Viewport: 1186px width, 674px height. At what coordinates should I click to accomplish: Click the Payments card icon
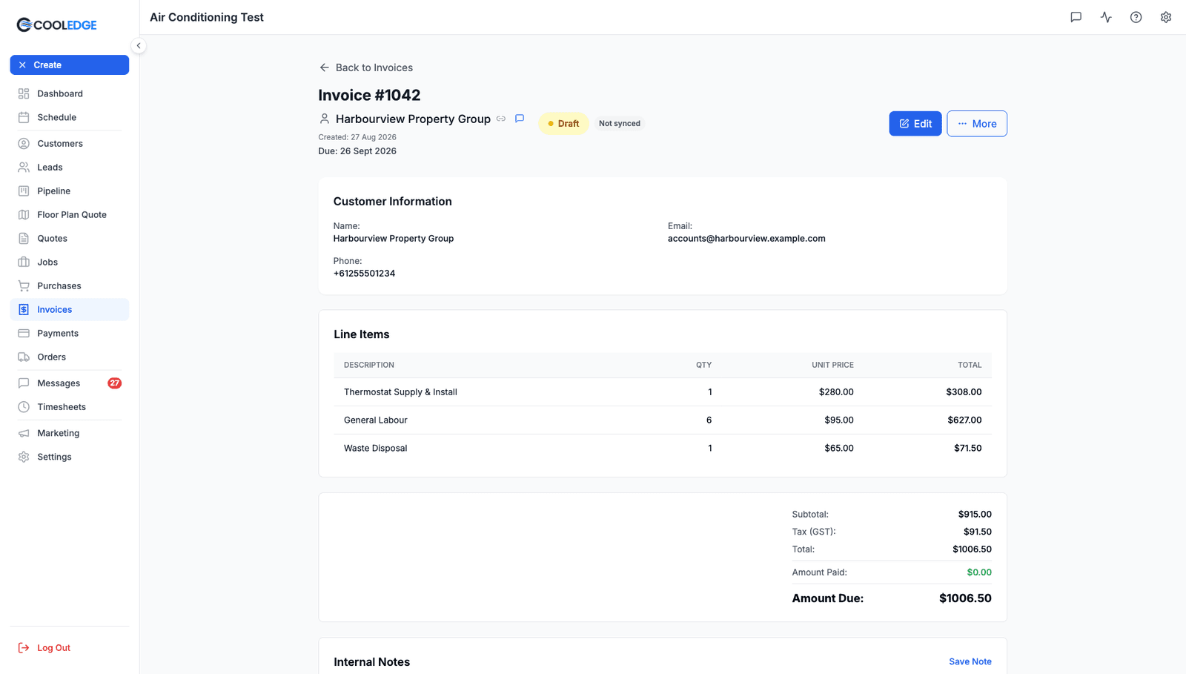(x=24, y=334)
